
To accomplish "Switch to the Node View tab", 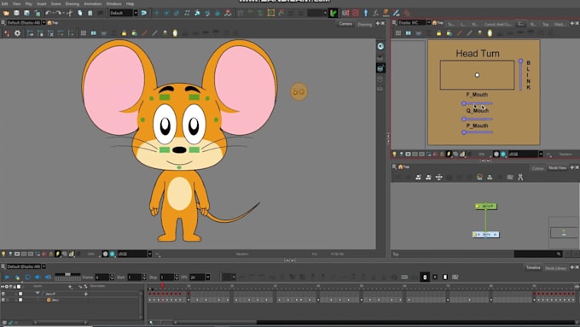I will click(x=557, y=167).
